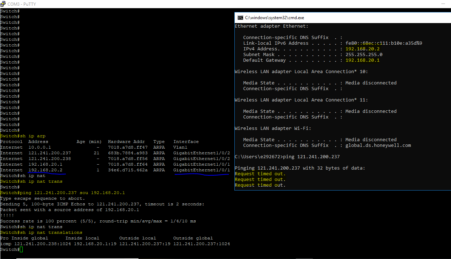Click the sh ip arp command text
The image size is (451, 259).
(32, 136)
